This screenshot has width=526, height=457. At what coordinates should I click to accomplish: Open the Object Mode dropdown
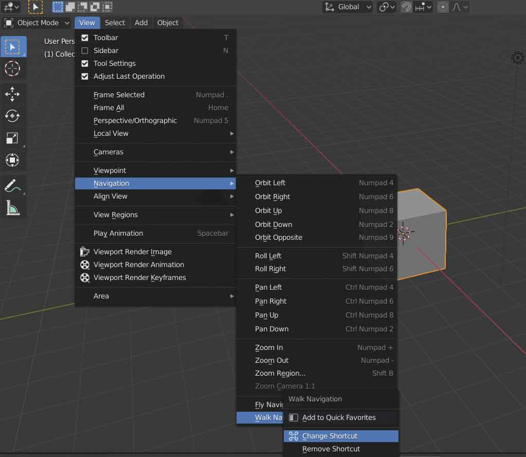(x=37, y=23)
